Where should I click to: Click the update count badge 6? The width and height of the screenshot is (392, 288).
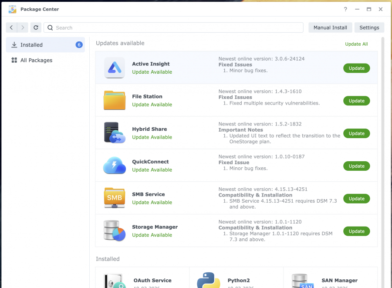[x=79, y=45]
